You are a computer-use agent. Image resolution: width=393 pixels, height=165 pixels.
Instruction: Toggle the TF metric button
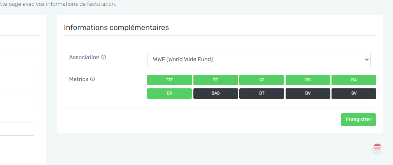(x=216, y=80)
